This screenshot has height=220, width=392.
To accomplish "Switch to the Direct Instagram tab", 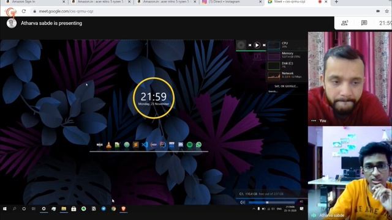I will click(x=232, y=2).
